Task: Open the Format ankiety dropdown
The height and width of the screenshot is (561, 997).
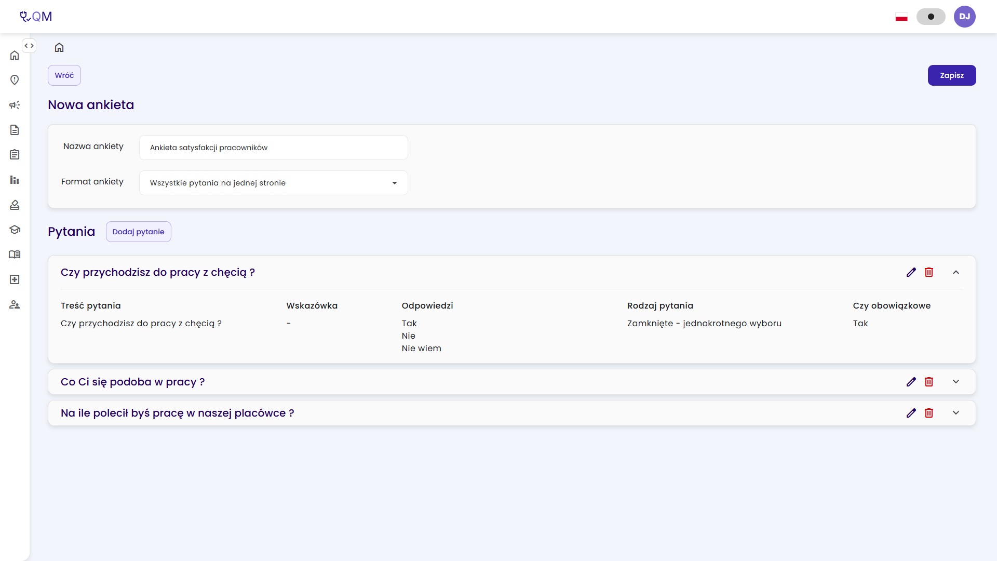Action: pos(274,183)
